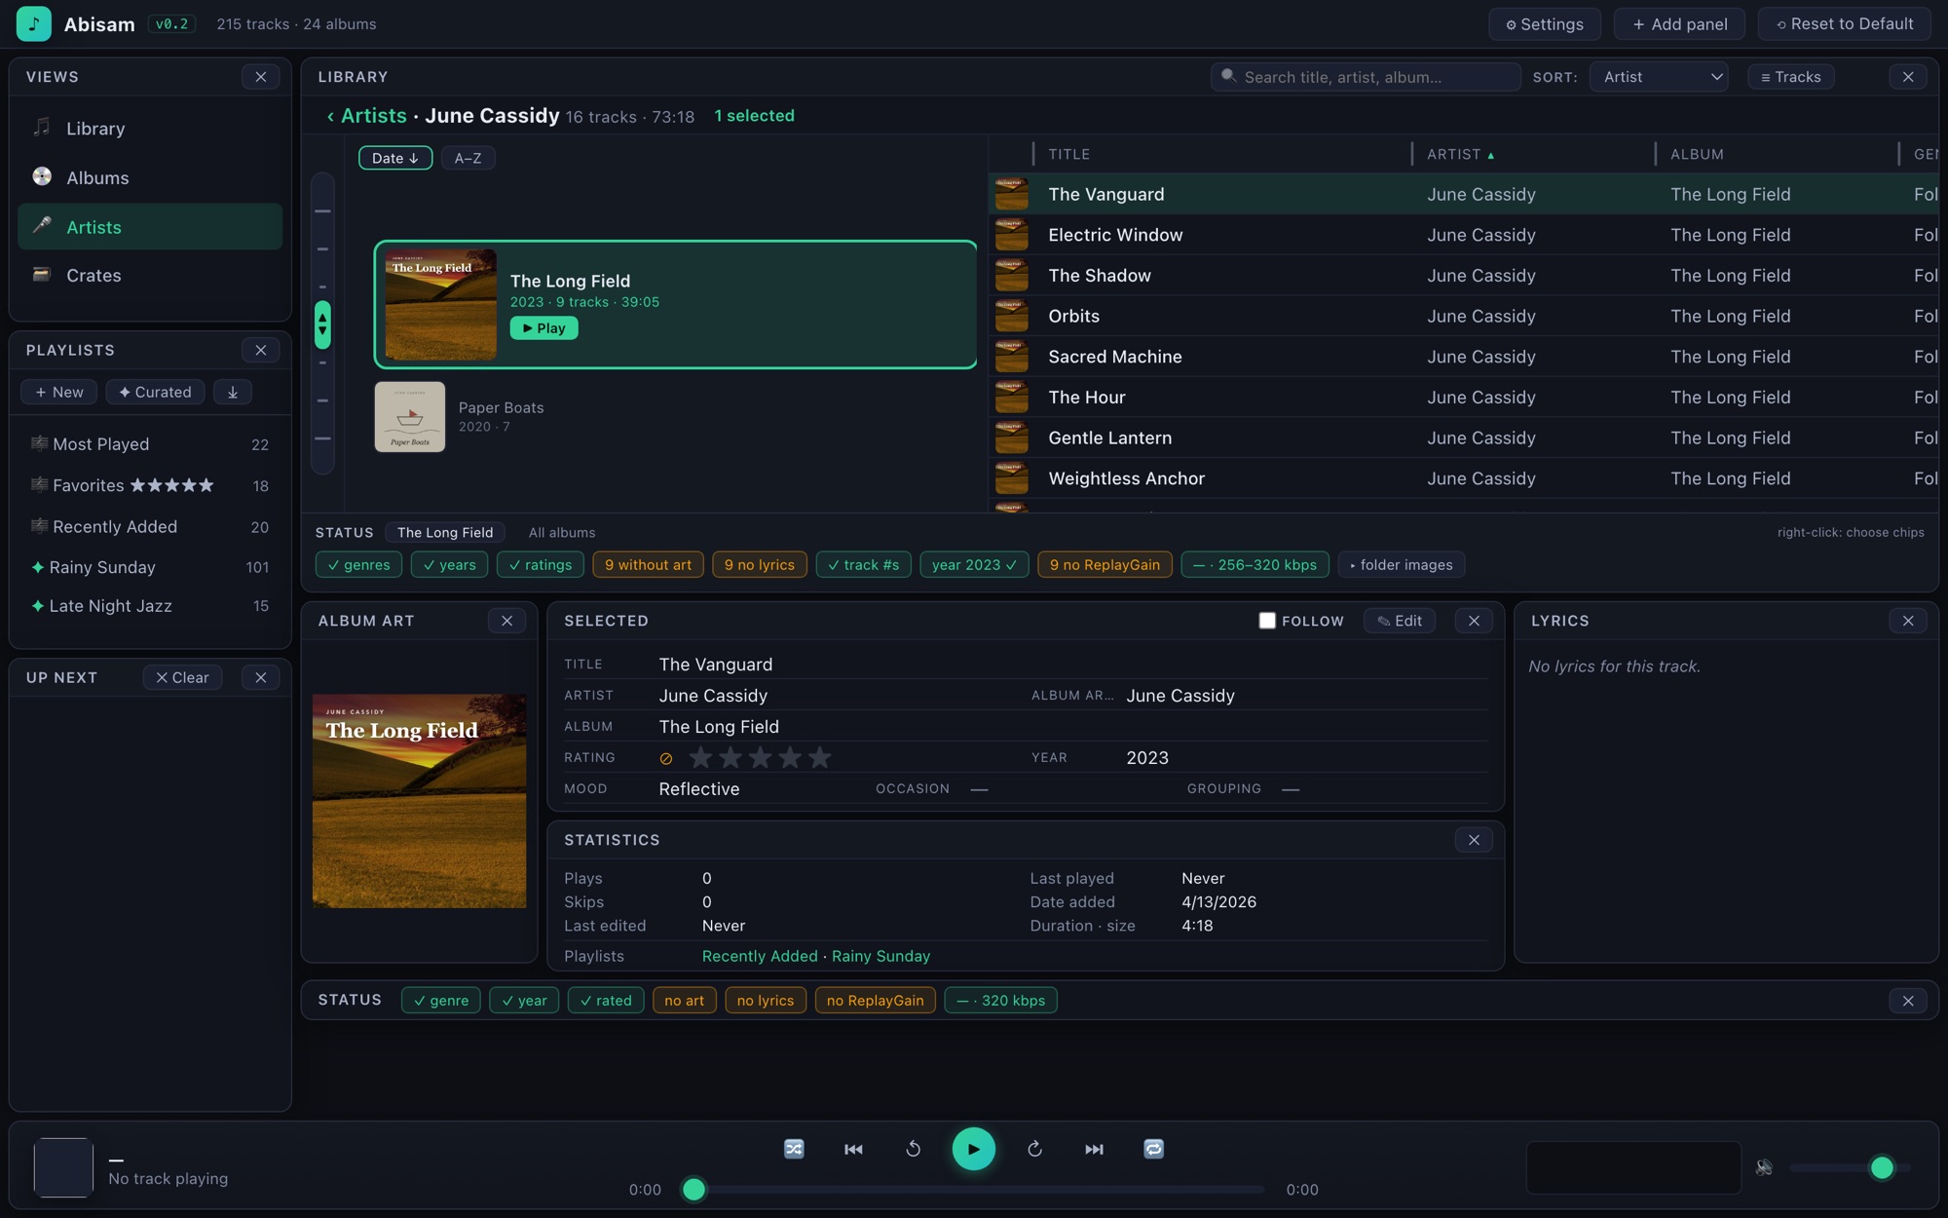
Task: Click the 256–320 kbps chip
Action: click(x=1255, y=564)
